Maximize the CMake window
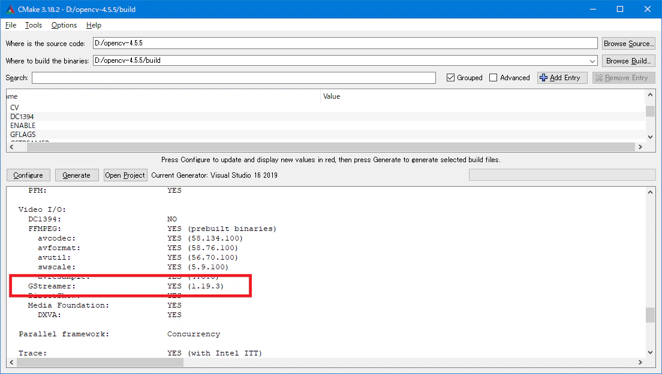This screenshot has width=662, height=374. pos(620,9)
